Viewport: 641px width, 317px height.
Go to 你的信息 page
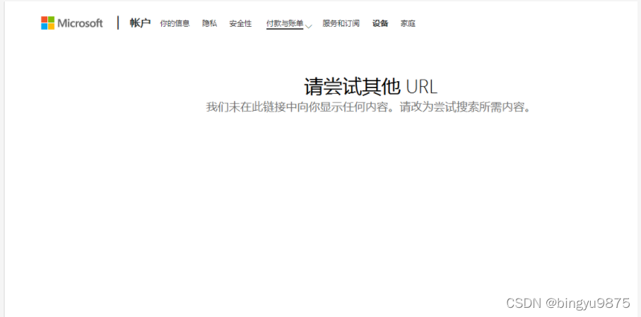175,24
